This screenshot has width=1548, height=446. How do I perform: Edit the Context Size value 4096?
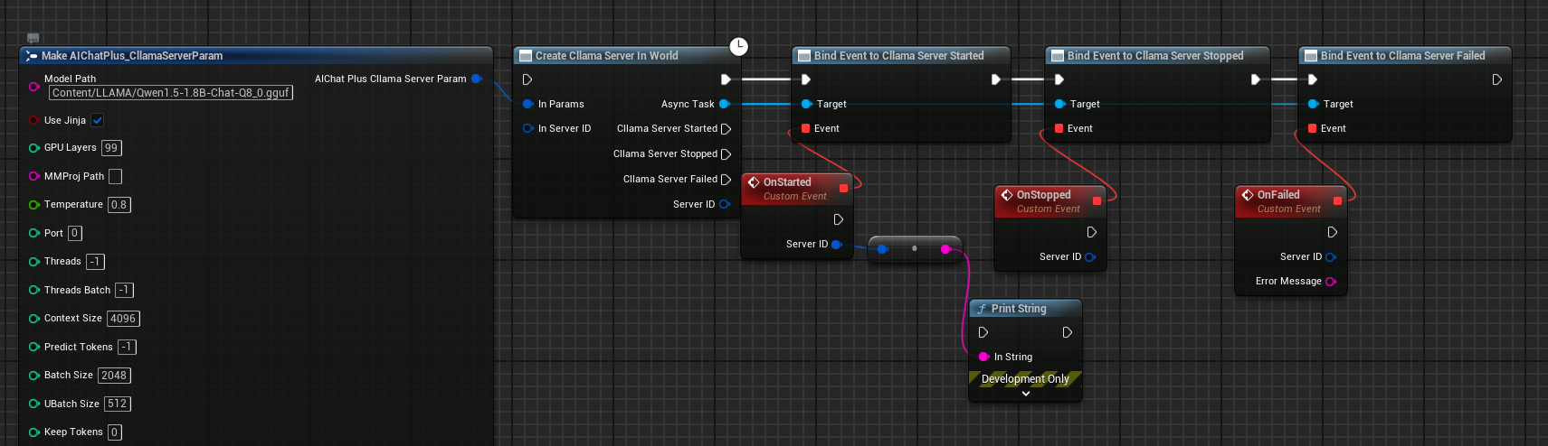tap(123, 319)
